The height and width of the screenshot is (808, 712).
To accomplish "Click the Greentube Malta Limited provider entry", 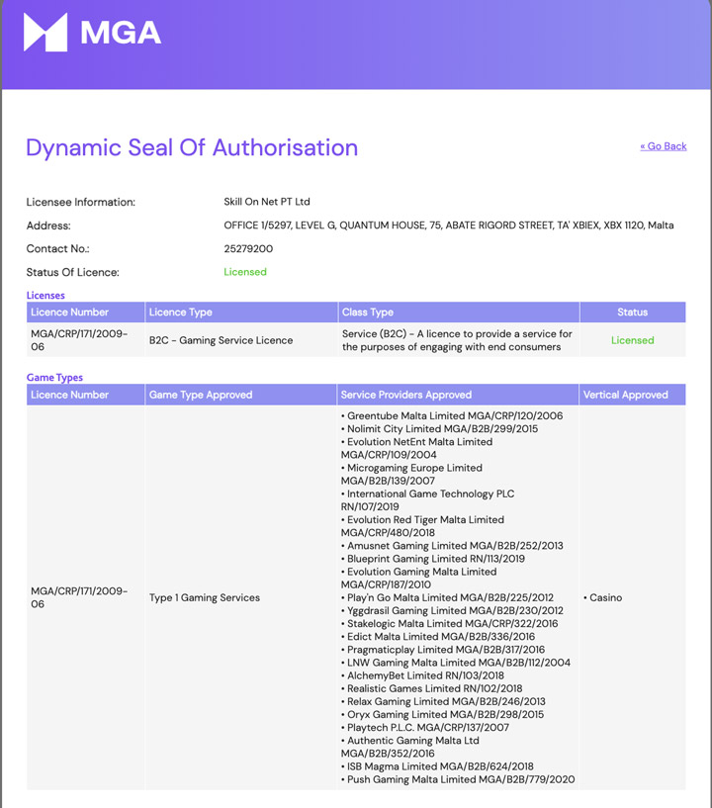I will coord(452,415).
